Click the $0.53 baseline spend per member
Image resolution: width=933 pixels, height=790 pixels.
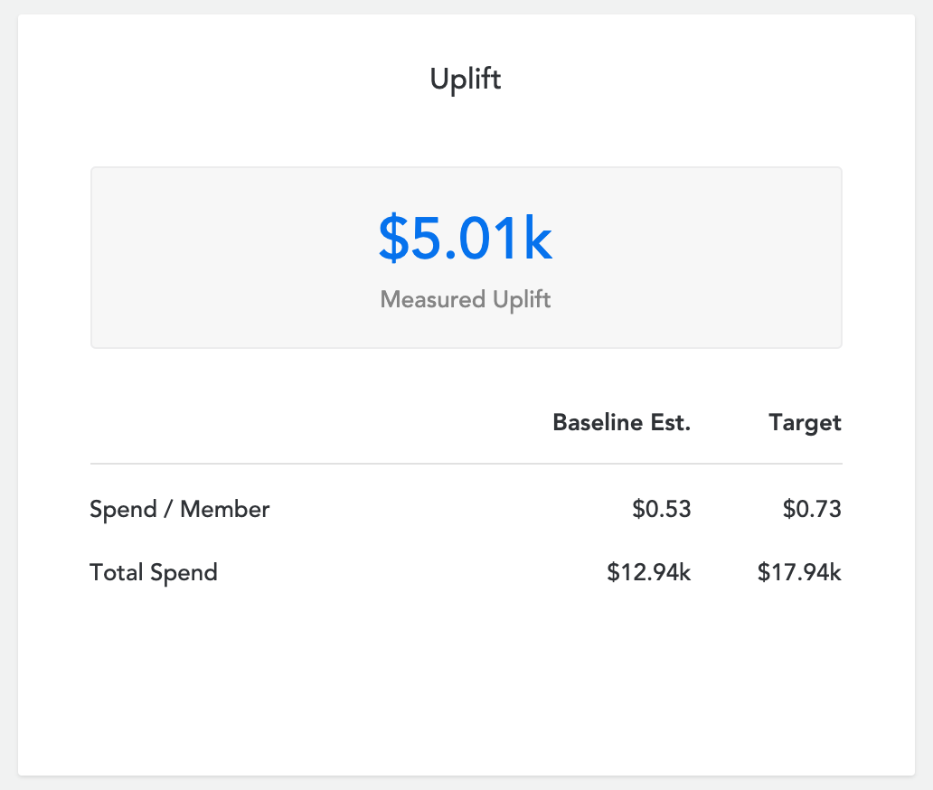click(661, 509)
